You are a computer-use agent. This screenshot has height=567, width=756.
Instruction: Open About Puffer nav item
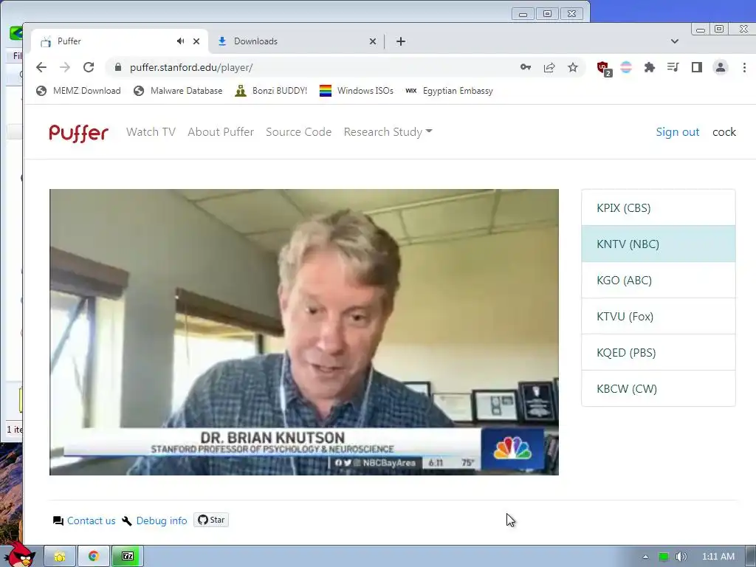221,132
